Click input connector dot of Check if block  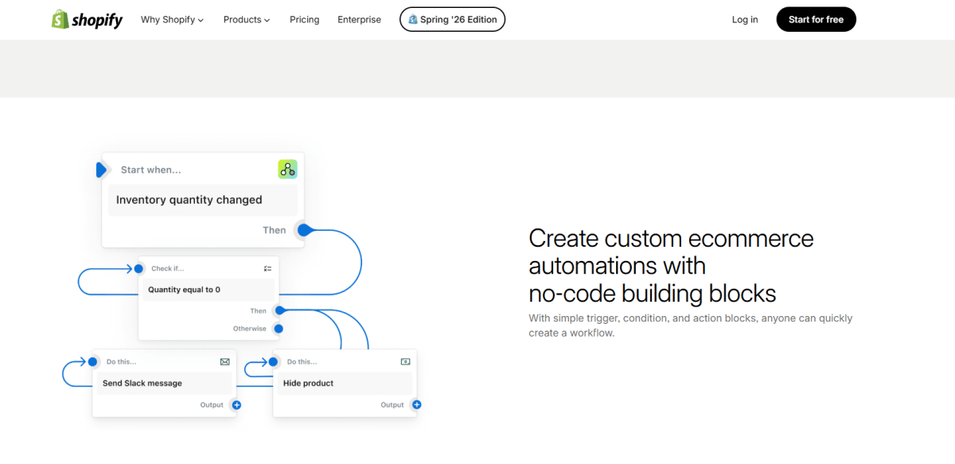click(x=138, y=269)
